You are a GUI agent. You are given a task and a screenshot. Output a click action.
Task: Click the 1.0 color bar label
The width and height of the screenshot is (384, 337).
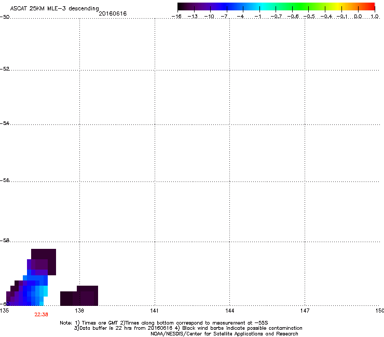[375, 17]
